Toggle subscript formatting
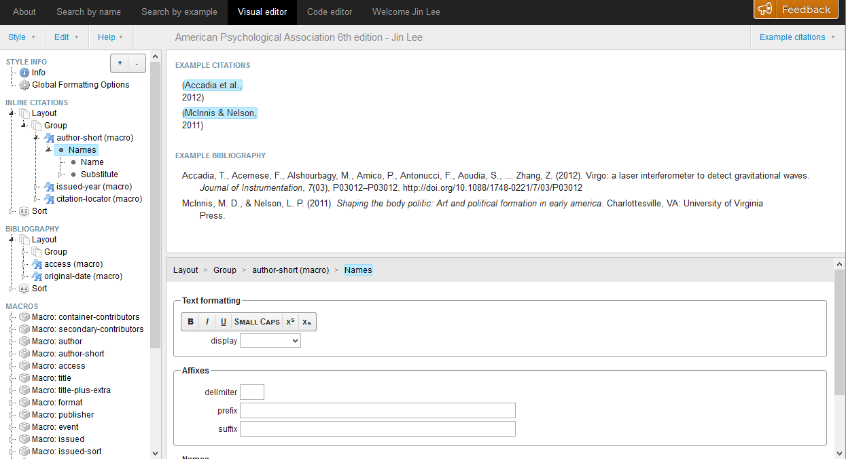 307,322
